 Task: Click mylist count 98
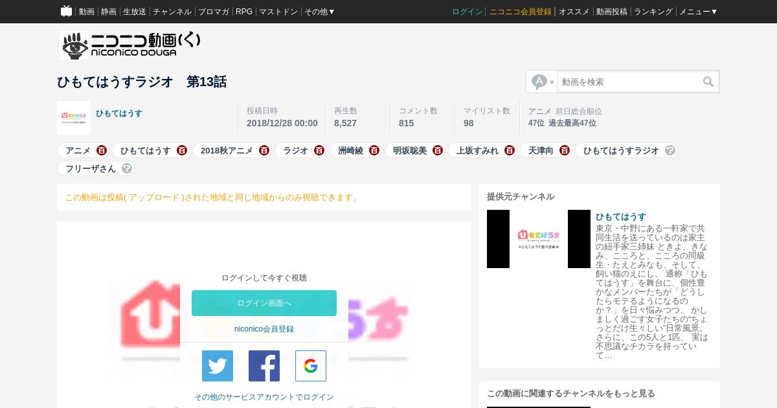(469, 123)
